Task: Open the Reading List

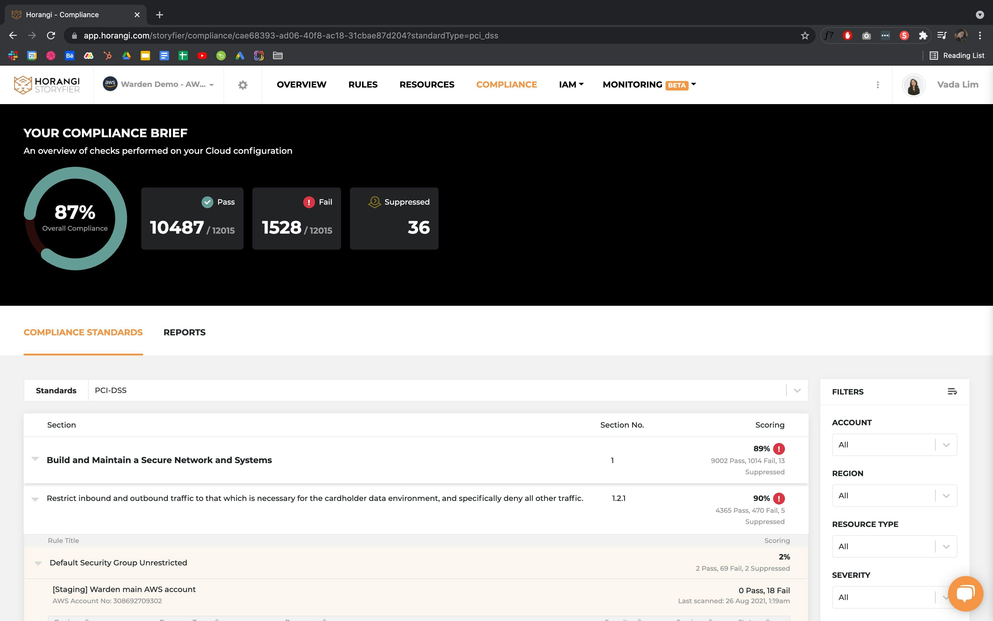Action: pos(957,56)
